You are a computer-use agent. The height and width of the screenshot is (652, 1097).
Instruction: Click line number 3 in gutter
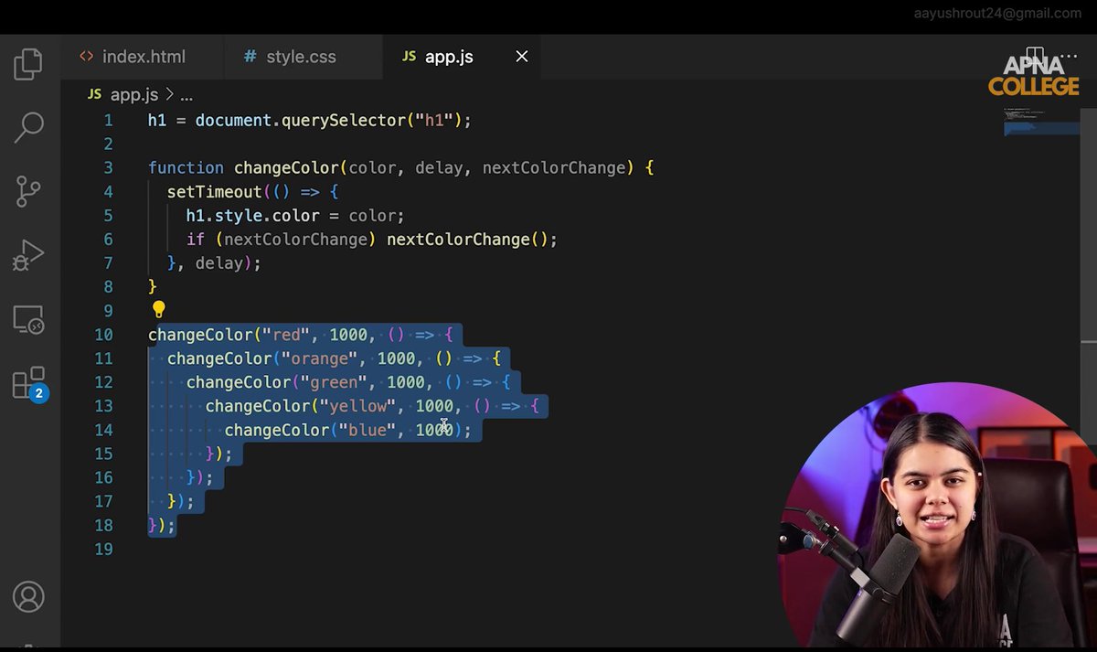[x=108, y=167]
